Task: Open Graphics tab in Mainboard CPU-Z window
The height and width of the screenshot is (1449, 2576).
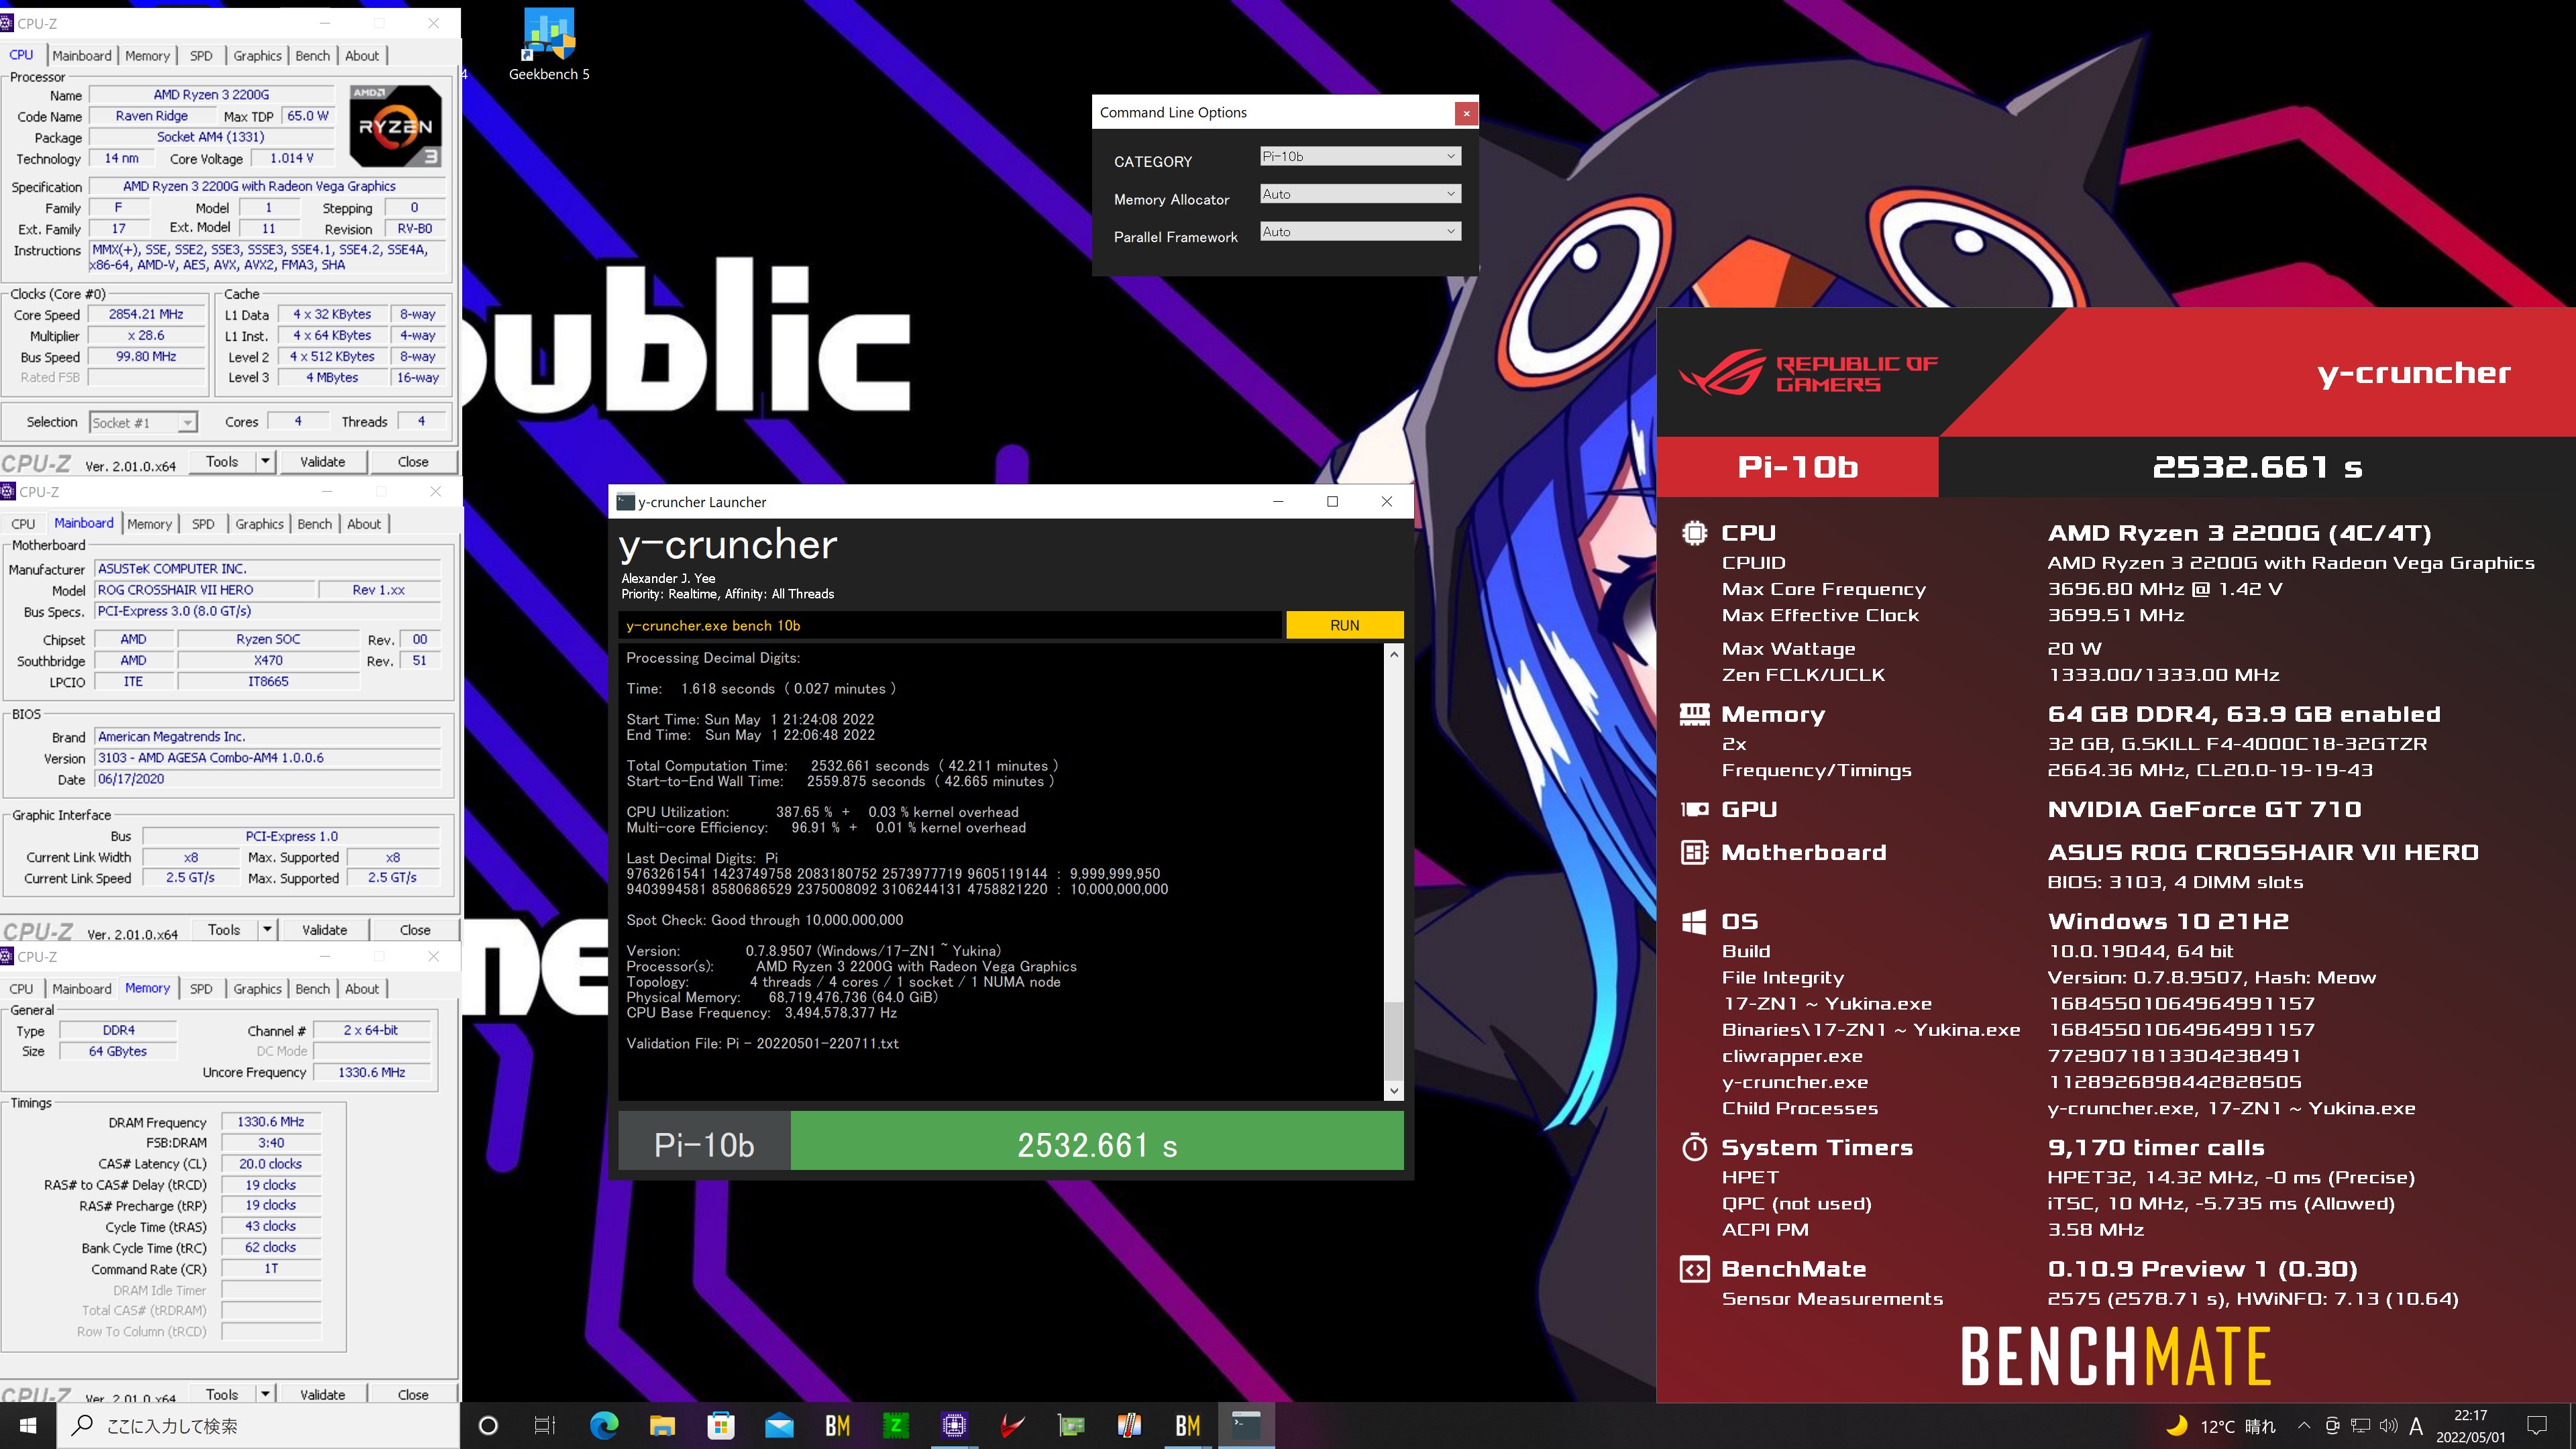Action: pos(260,524)
